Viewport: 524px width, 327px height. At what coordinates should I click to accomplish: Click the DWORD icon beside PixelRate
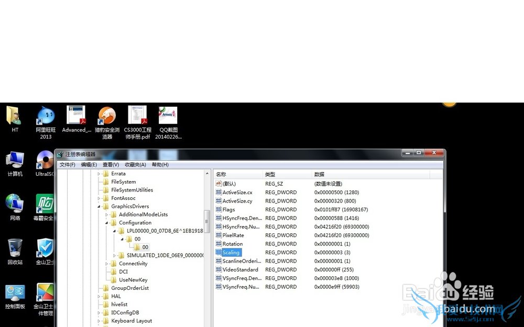click(x=219, y=235)
